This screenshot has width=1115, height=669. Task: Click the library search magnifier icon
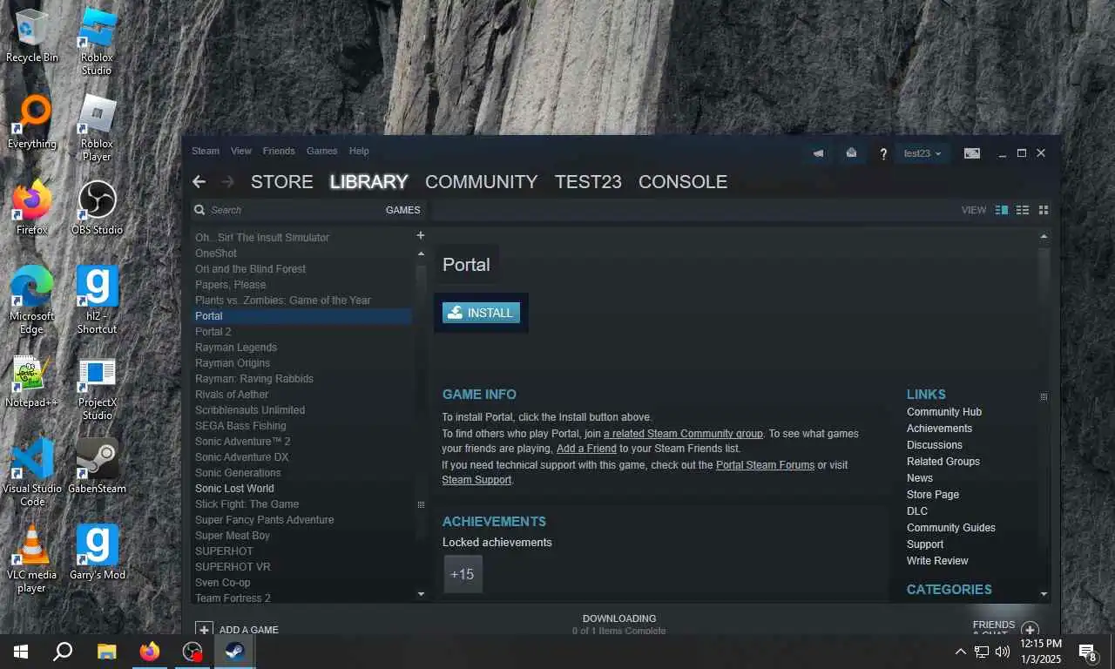coord(199,210)
